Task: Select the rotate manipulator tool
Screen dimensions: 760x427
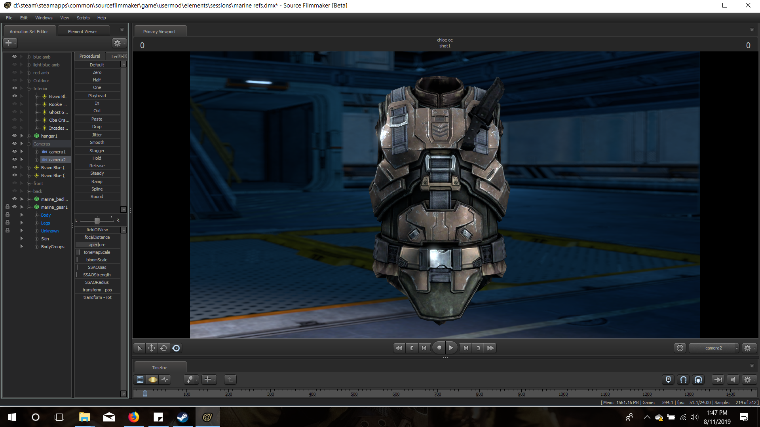Action: 163,348
